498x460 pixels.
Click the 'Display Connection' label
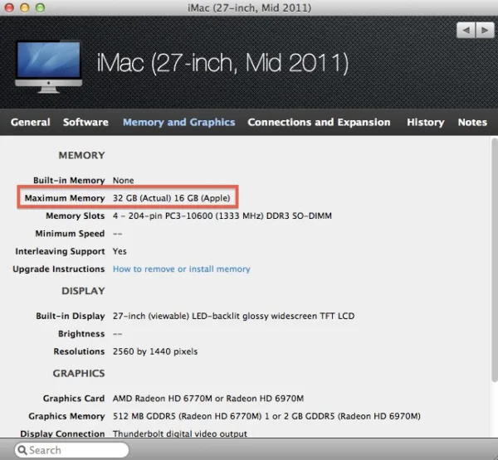click(62, 433)
